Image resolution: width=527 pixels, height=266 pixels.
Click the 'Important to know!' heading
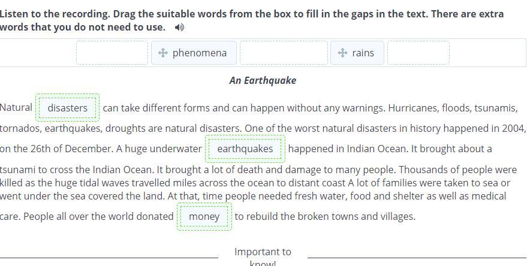[263, 257]
